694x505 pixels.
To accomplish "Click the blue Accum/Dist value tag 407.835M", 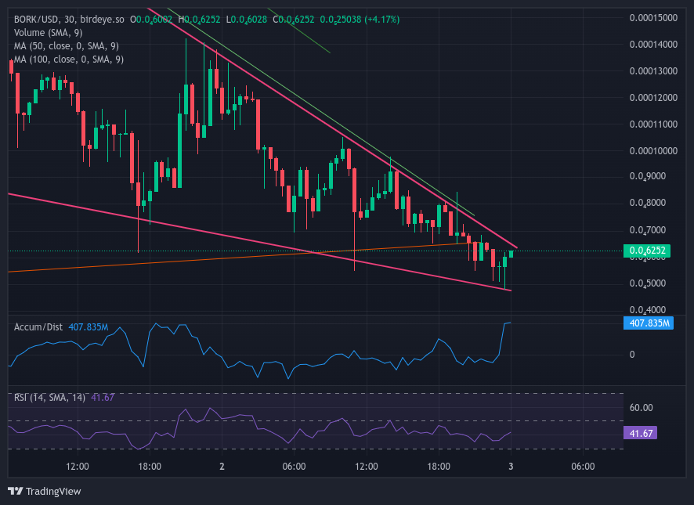I will (x=649, y=323).
